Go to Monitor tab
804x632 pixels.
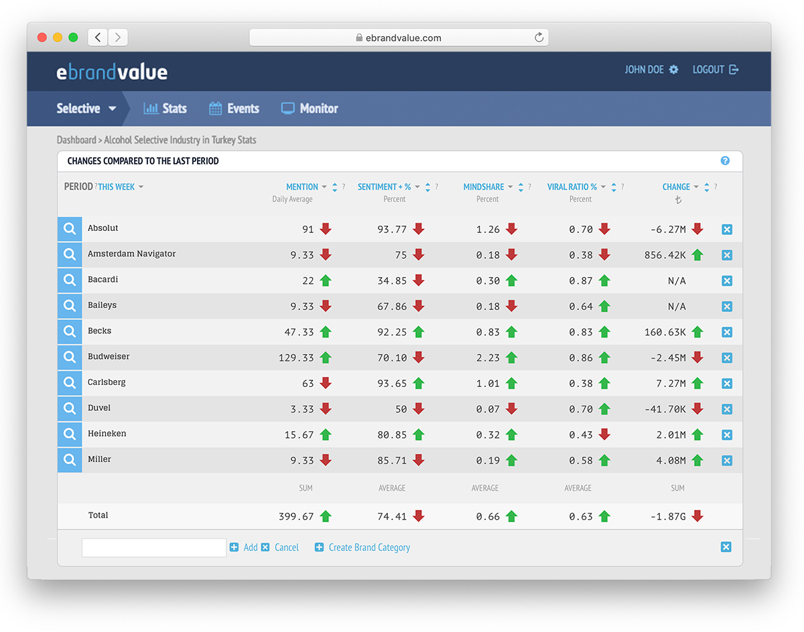pyautogui.click(x=310, y=108)
